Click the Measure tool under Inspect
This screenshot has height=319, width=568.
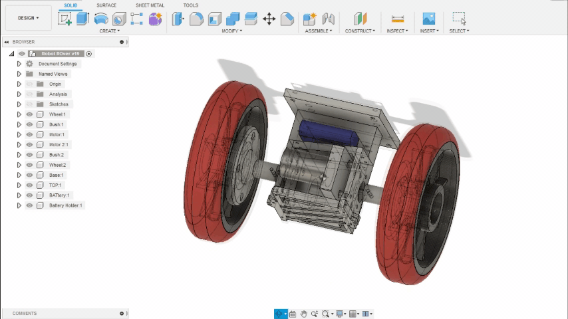397,19
